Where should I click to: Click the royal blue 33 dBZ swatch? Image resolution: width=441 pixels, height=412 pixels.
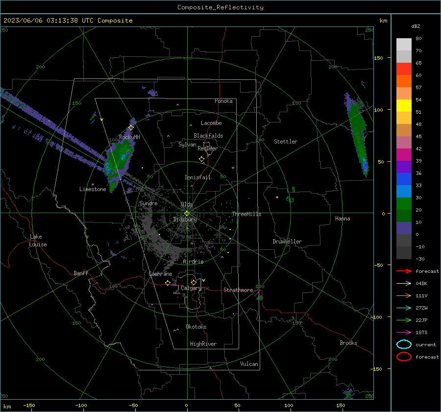[404, 179]
